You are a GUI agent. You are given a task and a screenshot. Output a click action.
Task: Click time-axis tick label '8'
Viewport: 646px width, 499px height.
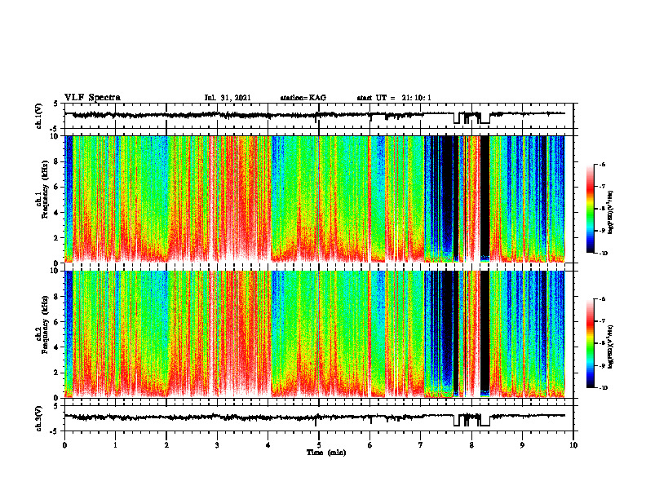[471, 445]
